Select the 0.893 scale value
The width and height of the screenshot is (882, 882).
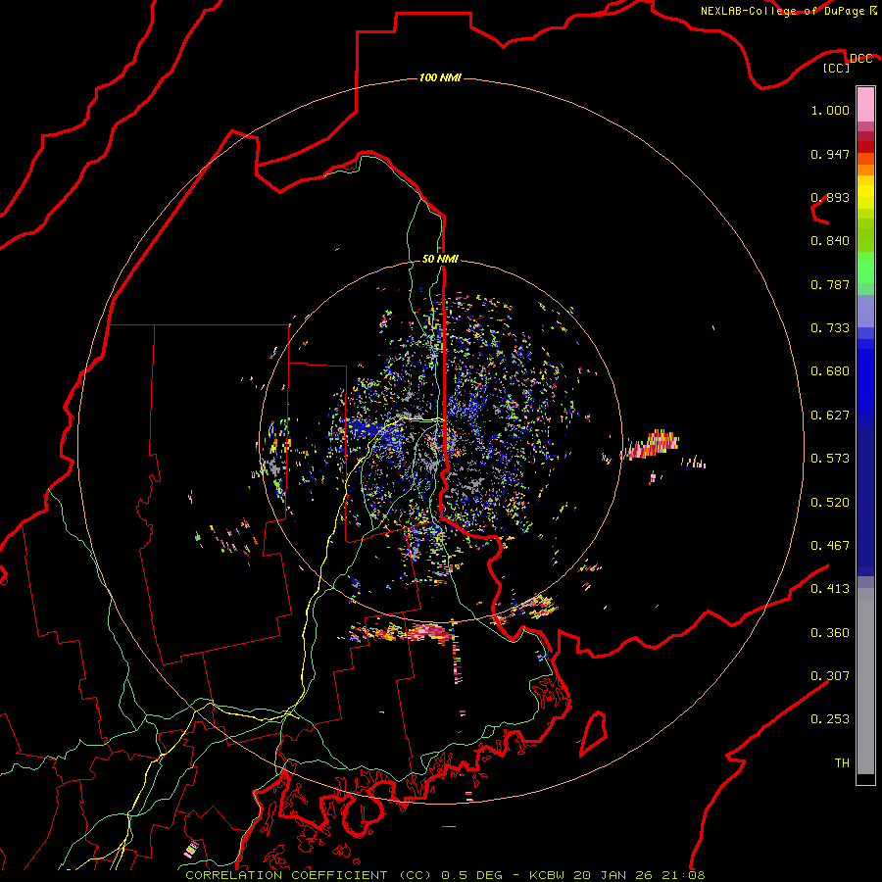[x=830, y=197]
